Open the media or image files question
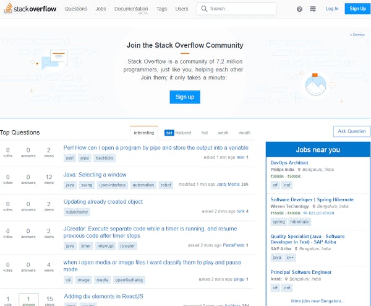The height and width of the screenshot is (306, 371). [x=152, y=266]
